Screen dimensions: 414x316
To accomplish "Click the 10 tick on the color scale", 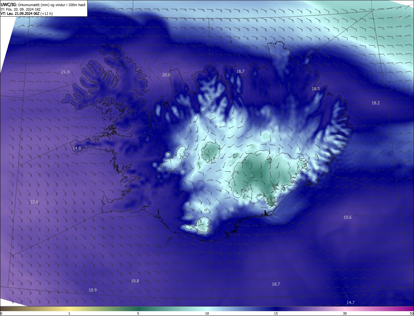I will [x=207, y=313].
